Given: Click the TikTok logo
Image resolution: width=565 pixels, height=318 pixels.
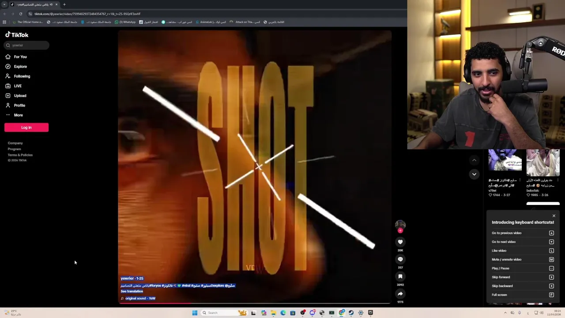Looking at the screenshot, I should pyautogui.click(x=17, y=34).
